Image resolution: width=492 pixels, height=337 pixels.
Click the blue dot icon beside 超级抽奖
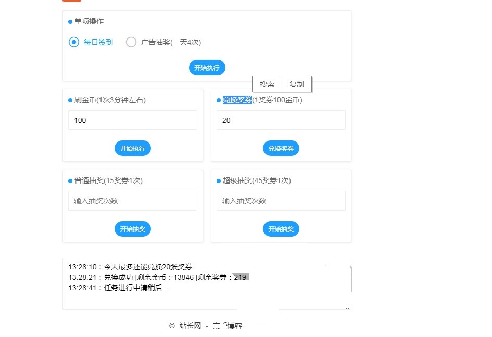218,181
